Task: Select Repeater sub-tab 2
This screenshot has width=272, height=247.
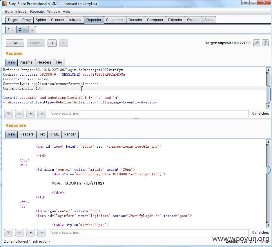Action: pyautogui.click(x=20, y=29)
